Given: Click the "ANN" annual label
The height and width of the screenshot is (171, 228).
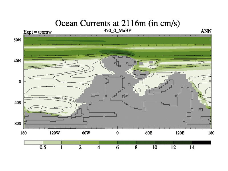Looking at the screenshot, I should [x=206, y=31].
